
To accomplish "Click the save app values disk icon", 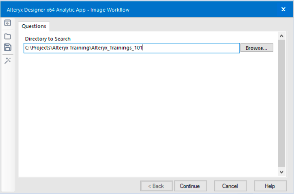I will tap(8, 47).
